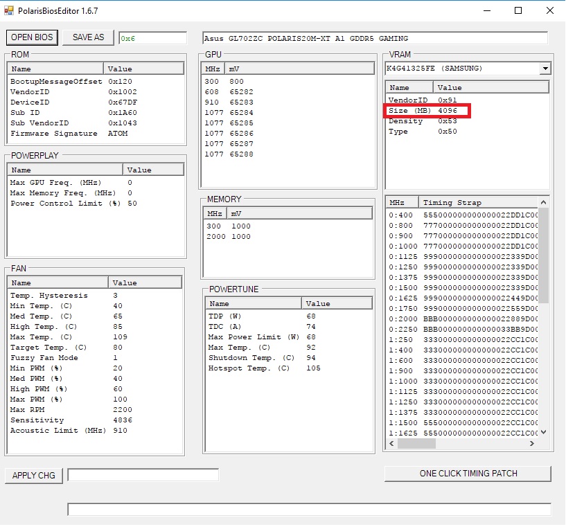
Task: Select the BootupMessageOffset row
Action: pyautogui.click(x=96, y=82)
